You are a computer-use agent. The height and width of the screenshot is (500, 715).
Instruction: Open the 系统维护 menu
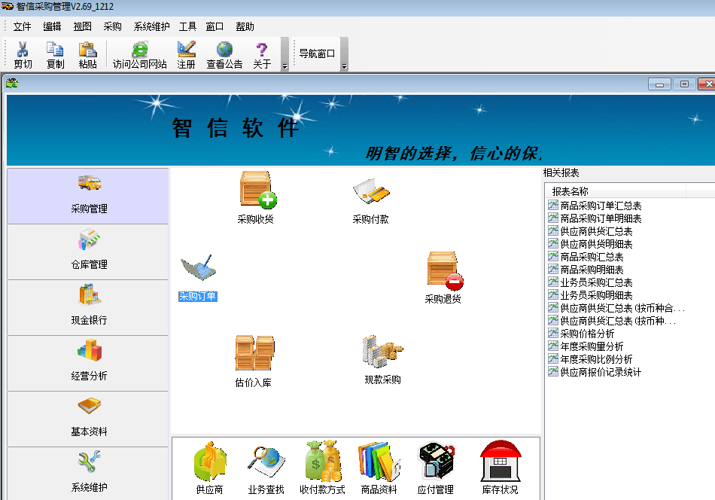tap(151, 26)
